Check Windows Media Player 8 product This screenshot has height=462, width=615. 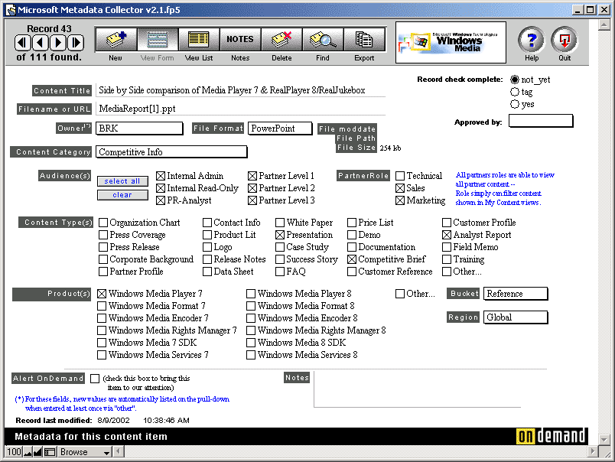[x=251, y=294]
